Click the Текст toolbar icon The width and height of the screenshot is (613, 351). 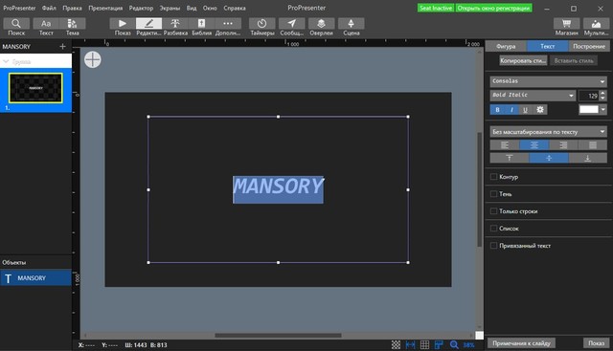(46, 23)
